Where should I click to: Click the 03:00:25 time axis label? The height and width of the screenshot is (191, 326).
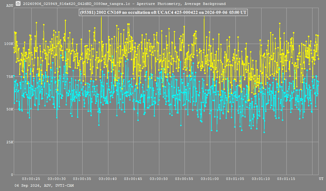pos(31,179)
